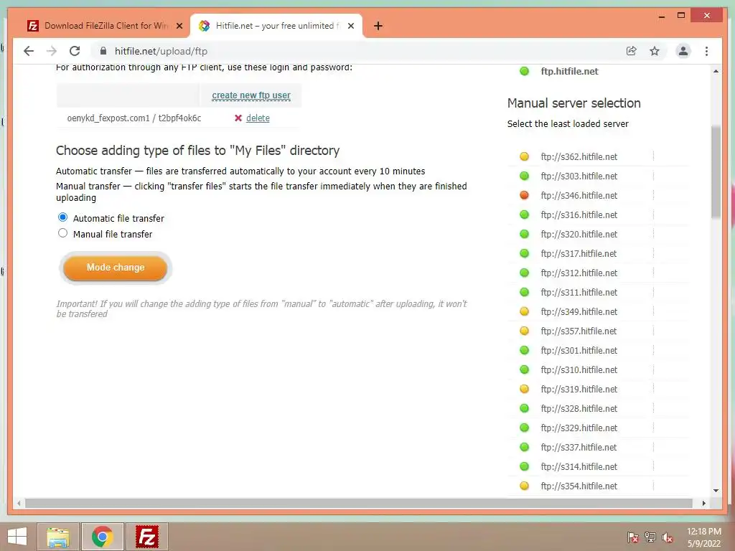The height and width of the screenshot is (551, 735).
Task: Click the ftp.hitfile.net main server
Action: tap(569, 71)
